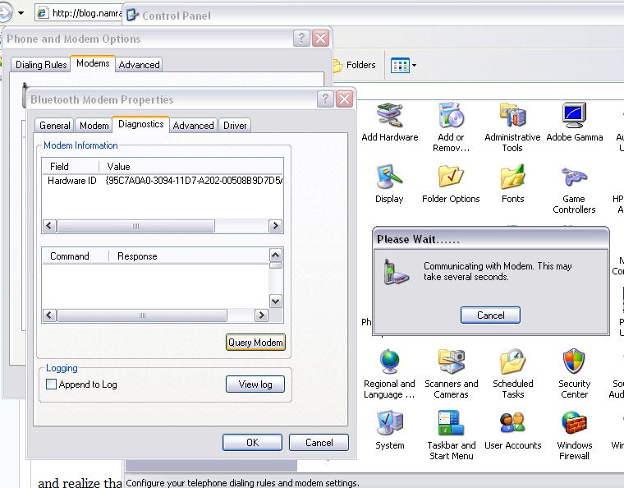Screen dimensions: 624x488
Task: Open the Security Center icon
Action: click(x=574, y=362)
